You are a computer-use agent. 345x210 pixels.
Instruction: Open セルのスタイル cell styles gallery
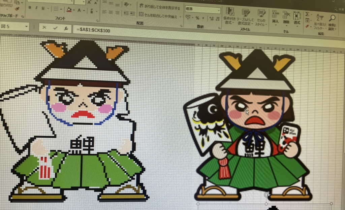[261, 18]
